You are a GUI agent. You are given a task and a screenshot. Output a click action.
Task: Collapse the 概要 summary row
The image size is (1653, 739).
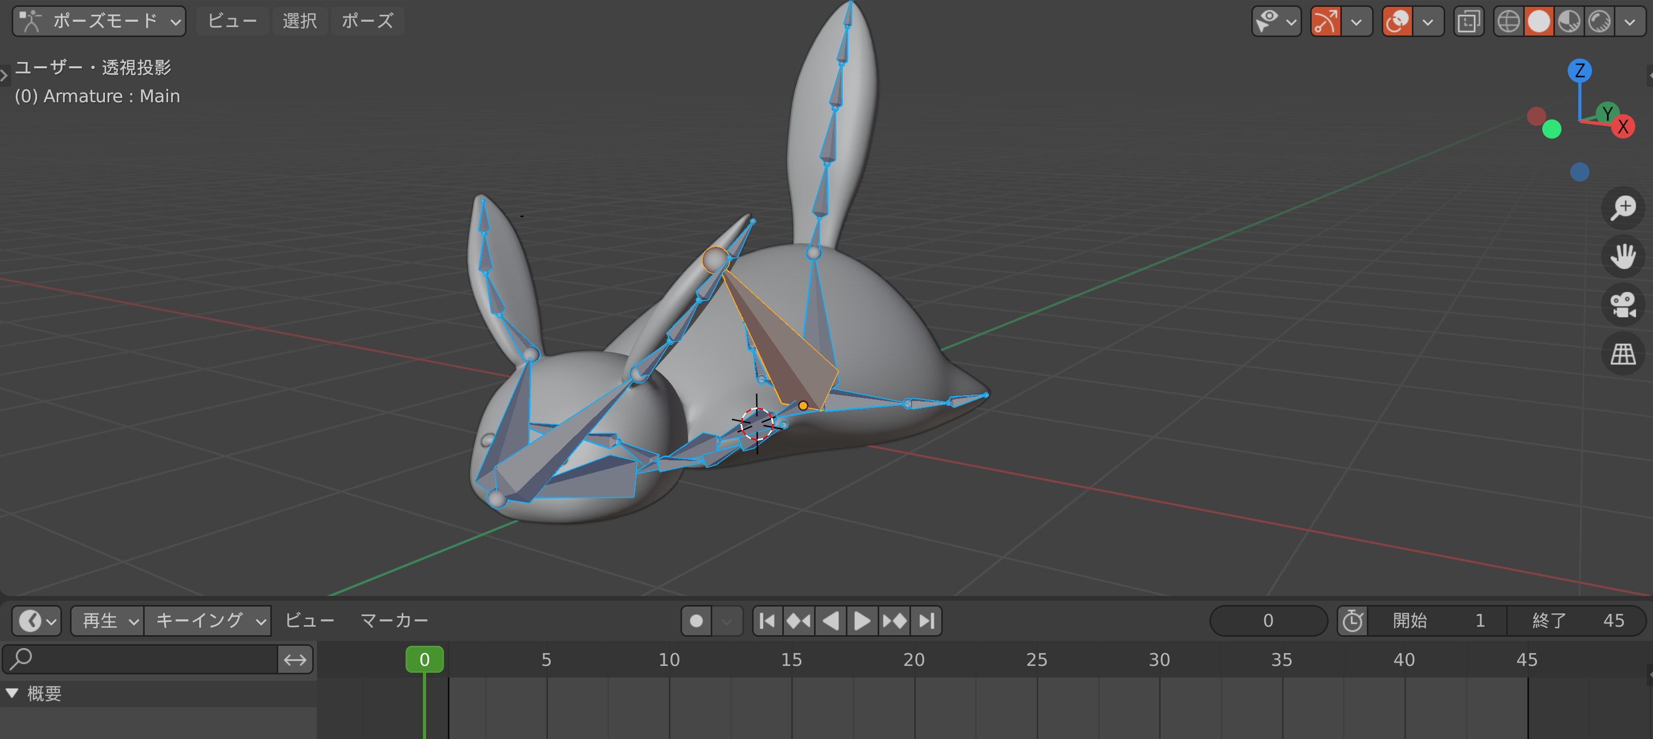[12, 693]
